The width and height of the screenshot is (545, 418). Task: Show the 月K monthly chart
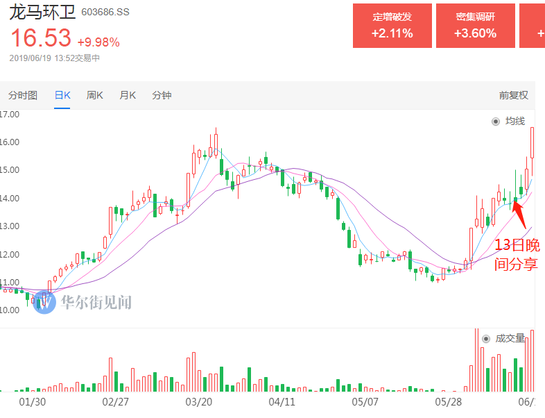coord(128,95)
